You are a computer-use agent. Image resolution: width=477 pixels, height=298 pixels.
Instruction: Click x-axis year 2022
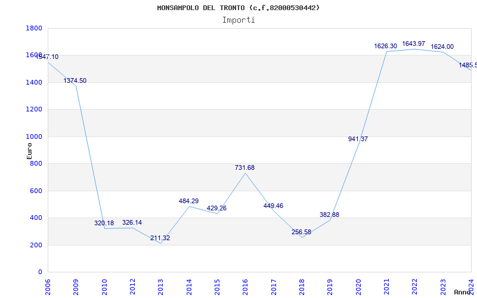coord(415,287)
